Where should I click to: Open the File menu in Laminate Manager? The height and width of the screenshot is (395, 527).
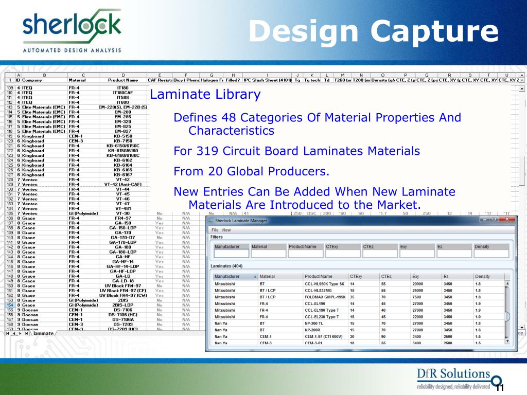(215, 230)
